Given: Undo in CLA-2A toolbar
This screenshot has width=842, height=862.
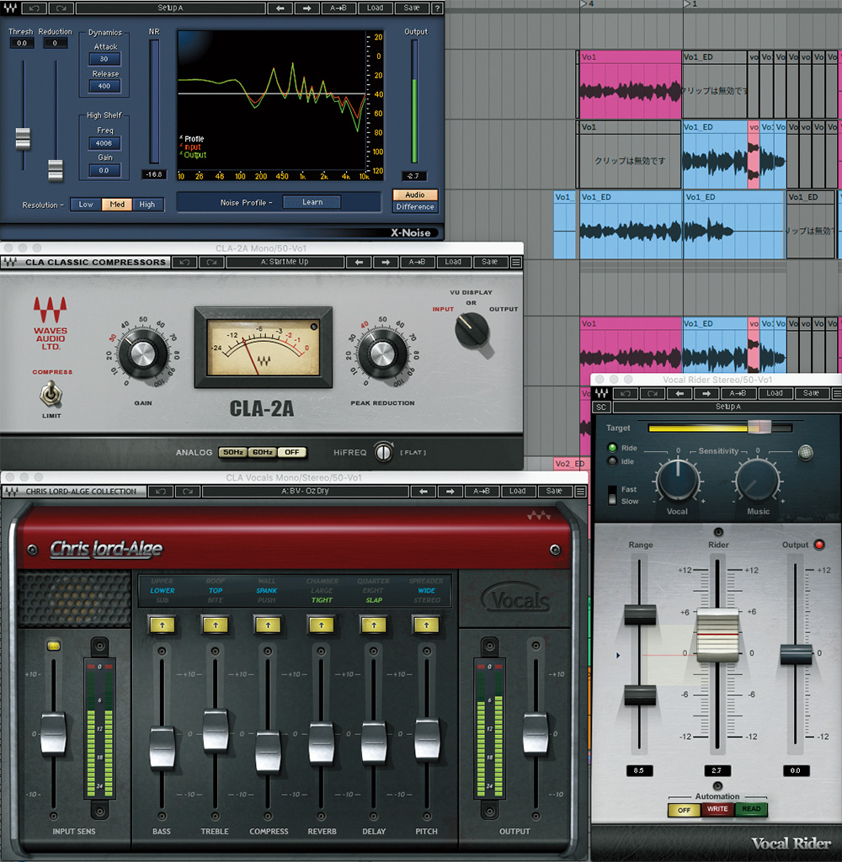Looking at the screenshot, I should coord(184,263).
